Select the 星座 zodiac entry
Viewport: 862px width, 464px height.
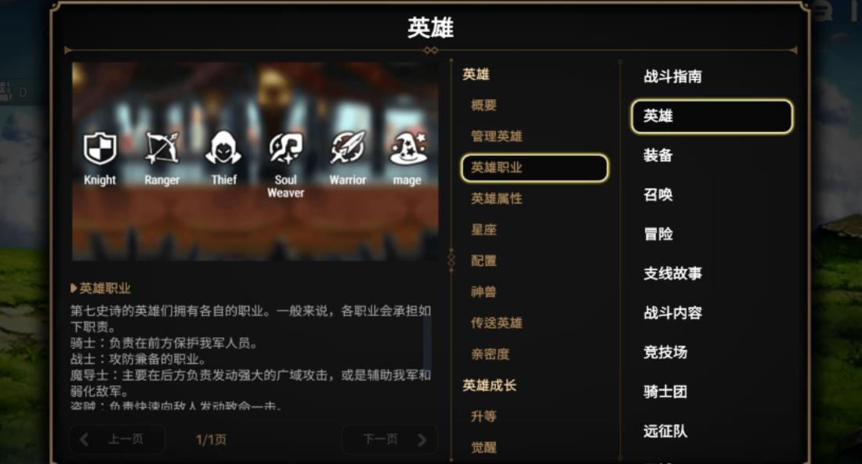click(x=484, y=229)
